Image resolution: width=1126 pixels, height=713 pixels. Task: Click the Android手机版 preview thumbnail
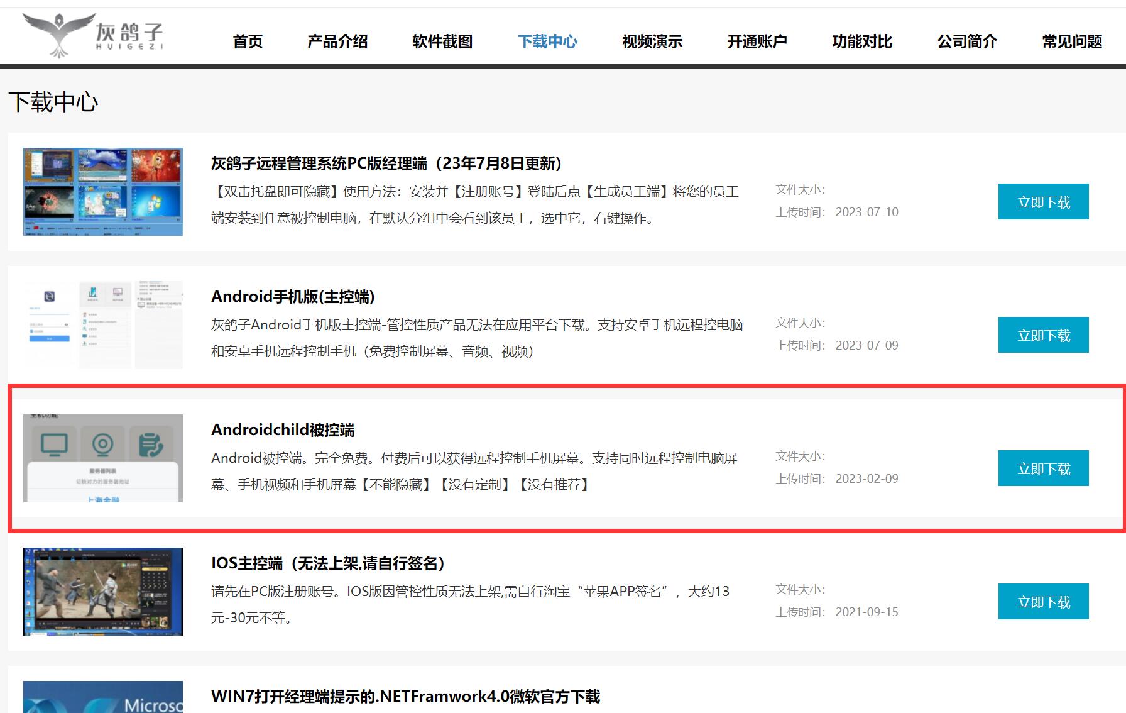click(103, 325)
